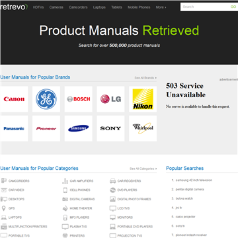The height and width of the screenshot is (238, 238).
Task: Open See All Categories link
Action: [x=143, y=169]
